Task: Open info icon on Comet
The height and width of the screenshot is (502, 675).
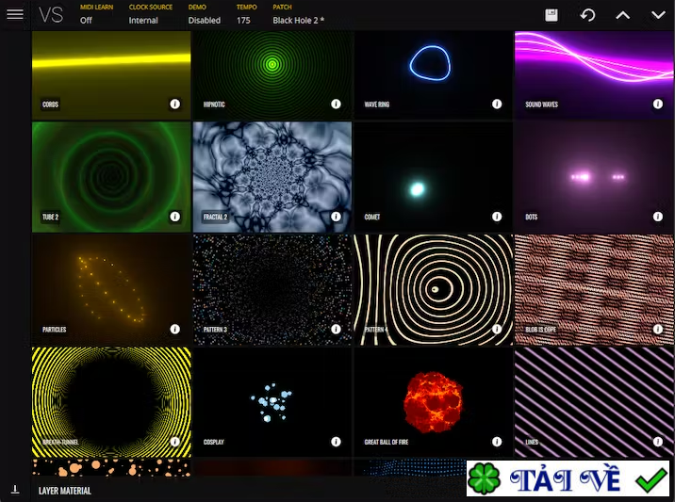Action: [x=497, y=217]
